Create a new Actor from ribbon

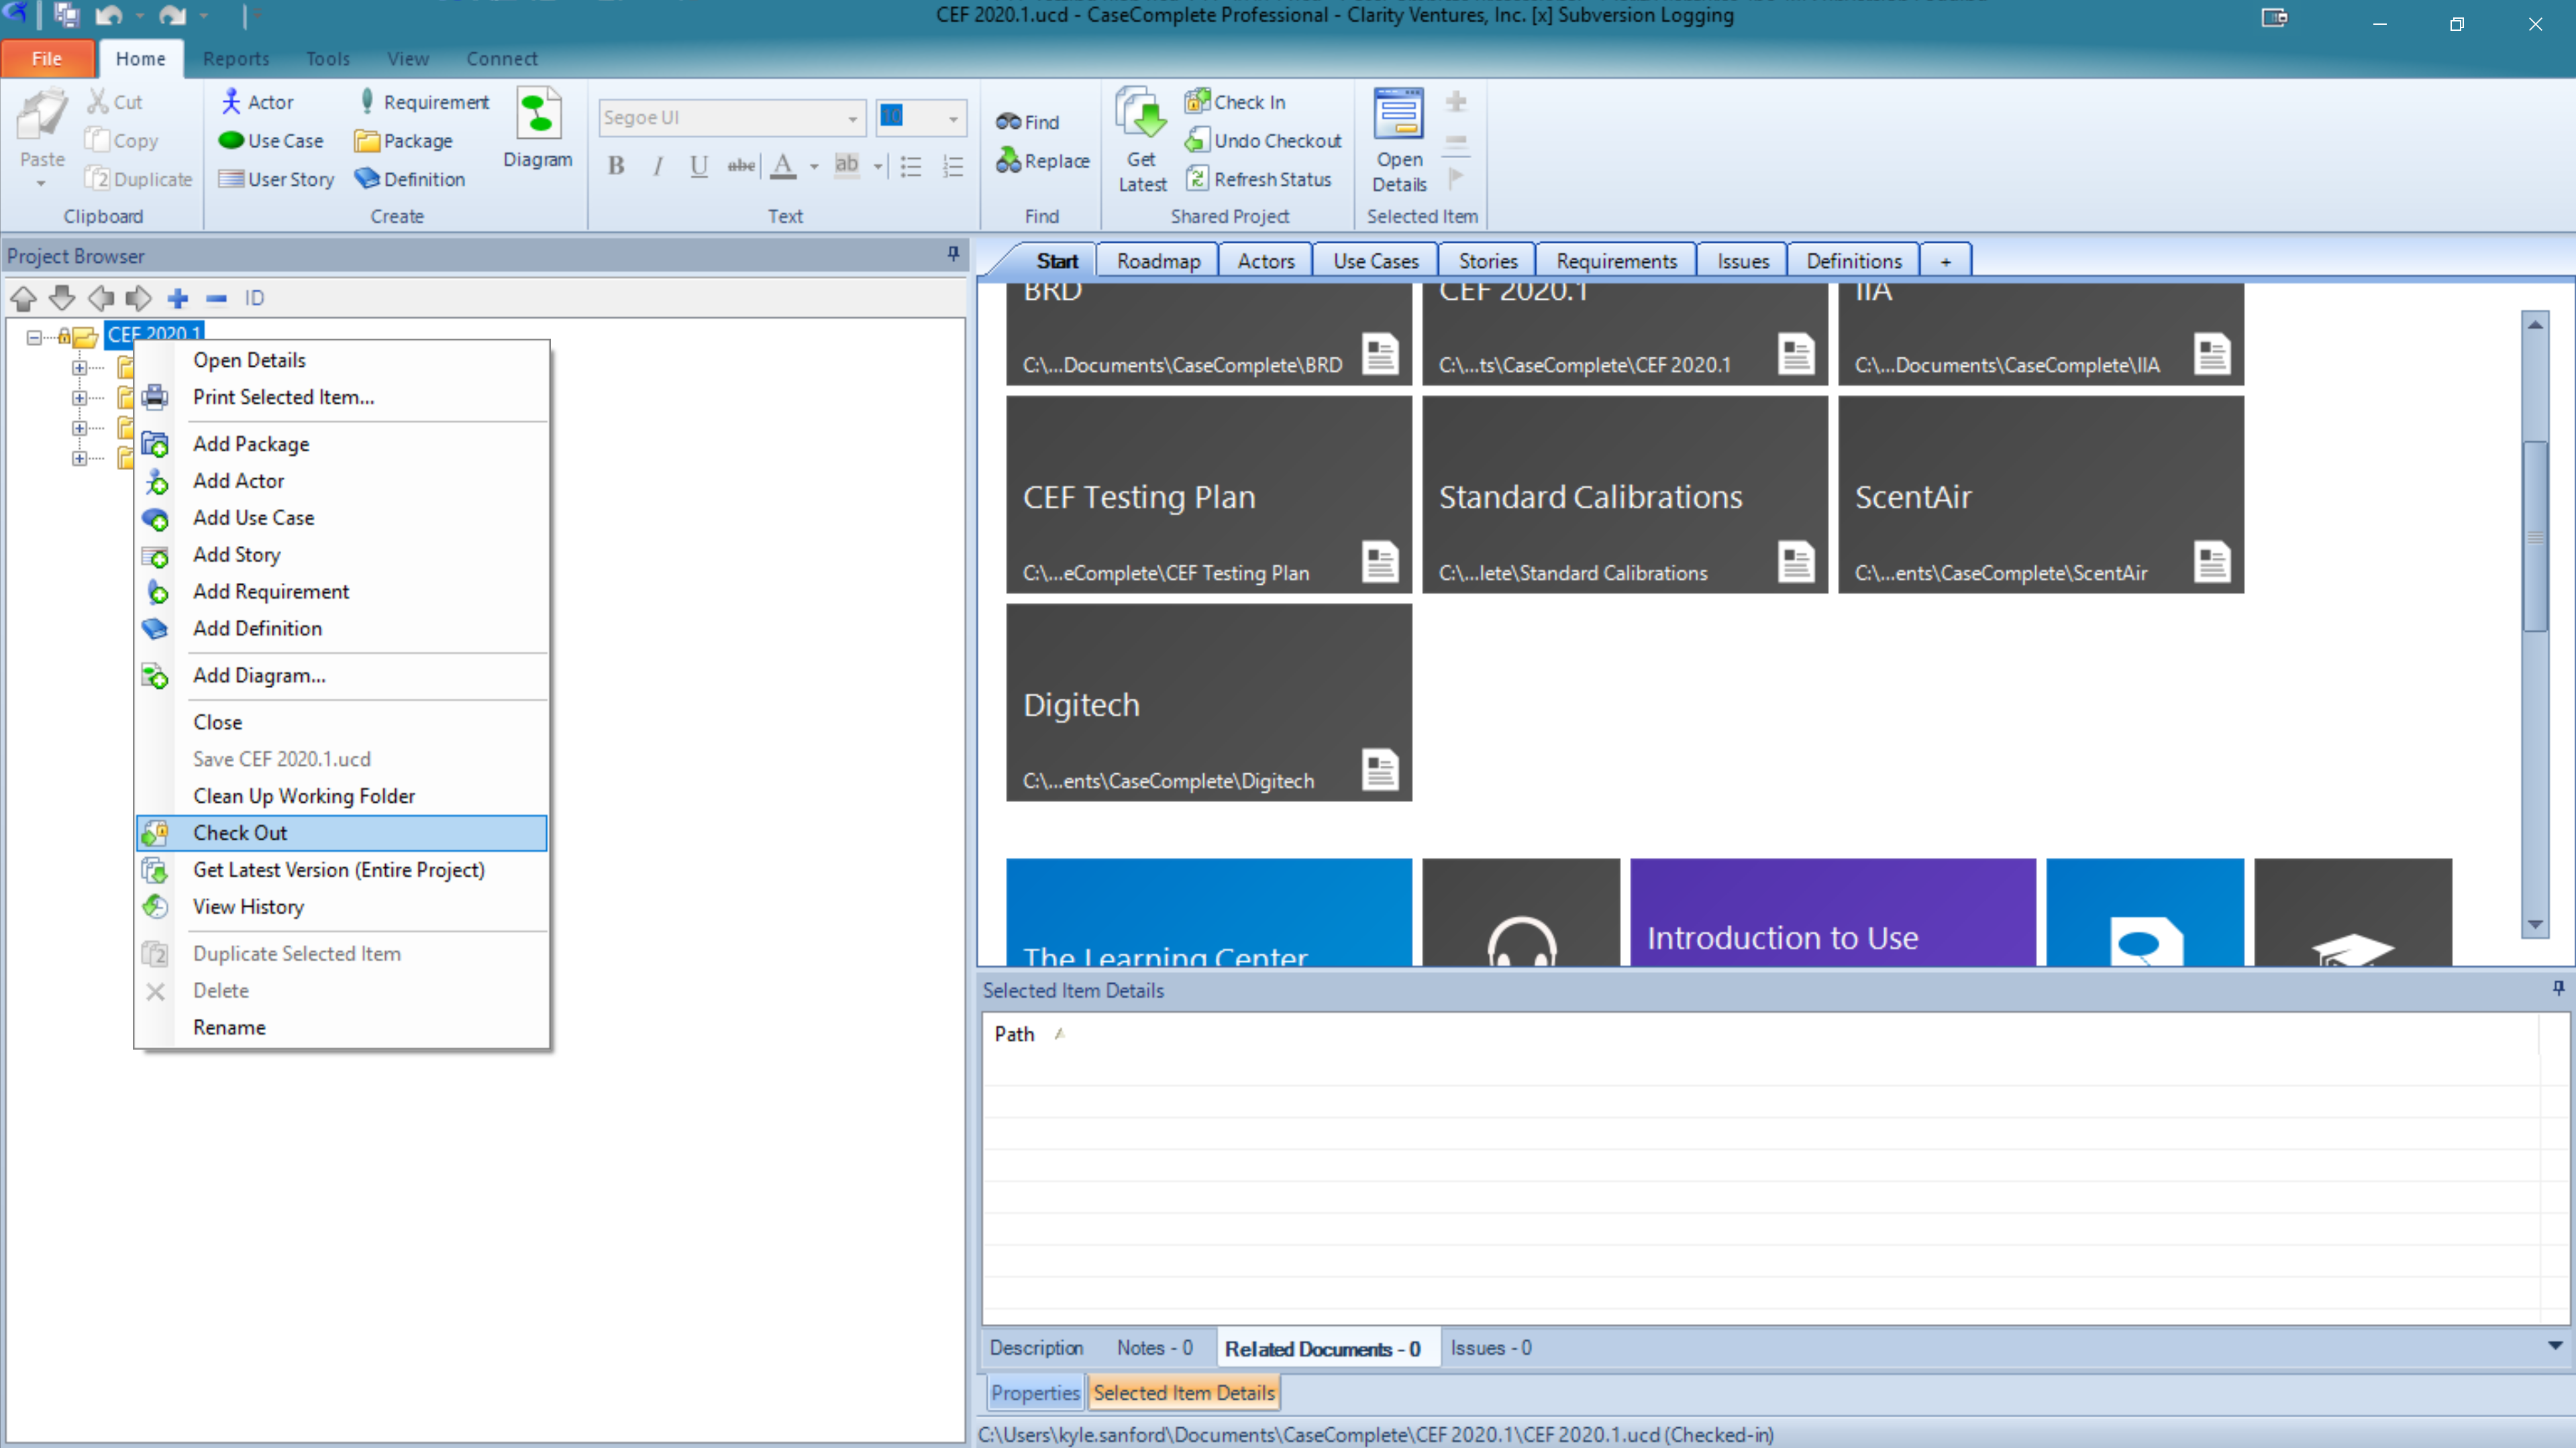coord(256,101)
